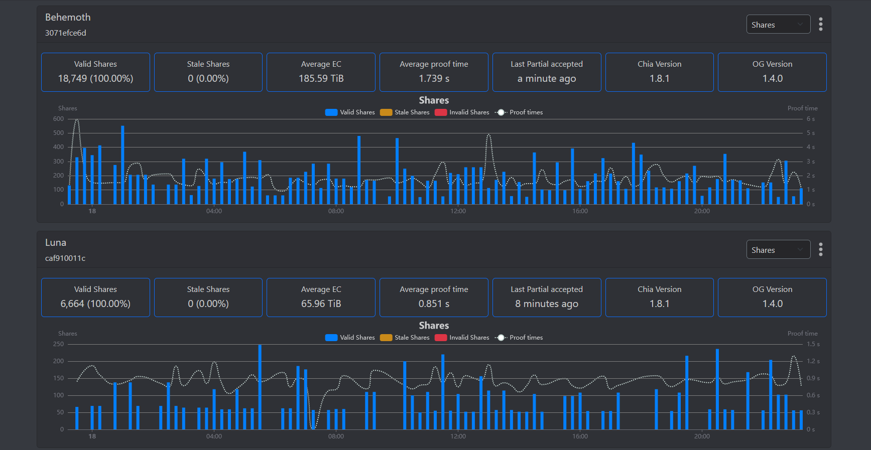Click Luna's Average proof time 0.851 s card
Image resolution: width=871 pixels, height=450 pixels.
point(434,297)
